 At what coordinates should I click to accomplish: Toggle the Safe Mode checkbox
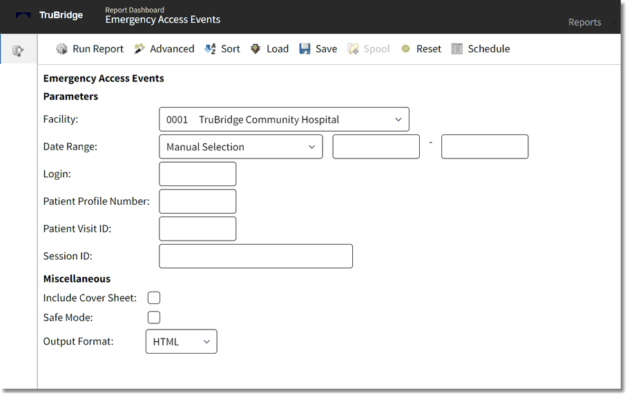[x=154, y=318]
